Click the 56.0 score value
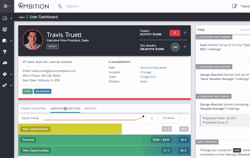The width and height of the screenshot is (250, 158). pos(183,140)
